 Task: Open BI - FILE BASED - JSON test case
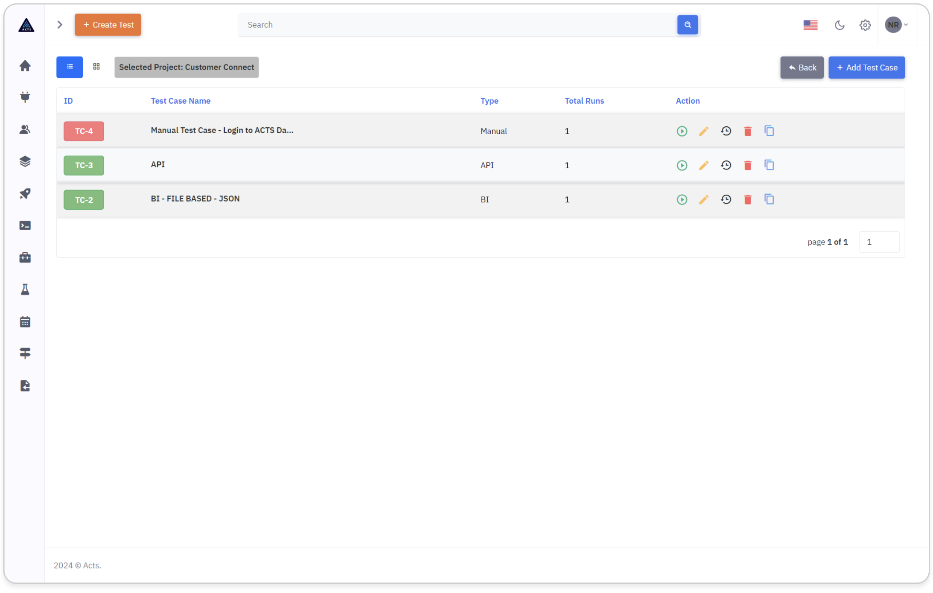point(195,199)
